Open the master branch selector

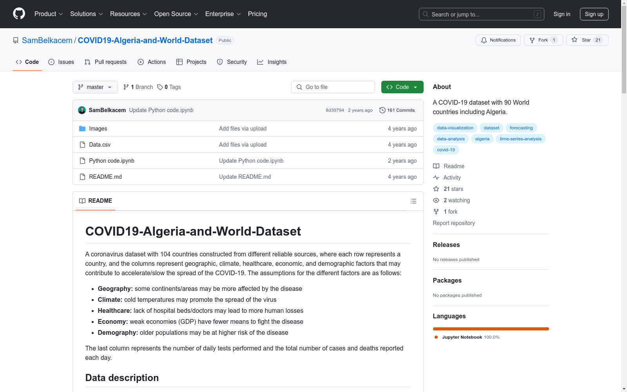(95, 87)
